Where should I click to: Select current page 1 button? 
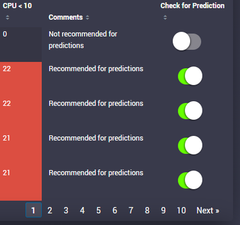tap(34, 210)
